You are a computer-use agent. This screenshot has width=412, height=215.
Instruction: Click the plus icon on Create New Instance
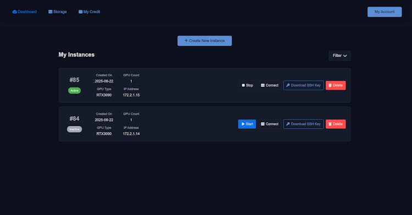[x=186, y=41]
